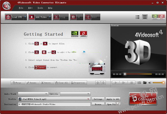167x114 pixels.
Task: Switch to detailed view mode
Action: 145,17
